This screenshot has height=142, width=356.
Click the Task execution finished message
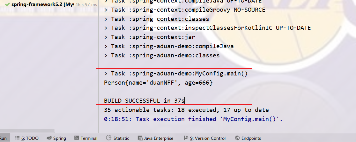pos(193,119)
